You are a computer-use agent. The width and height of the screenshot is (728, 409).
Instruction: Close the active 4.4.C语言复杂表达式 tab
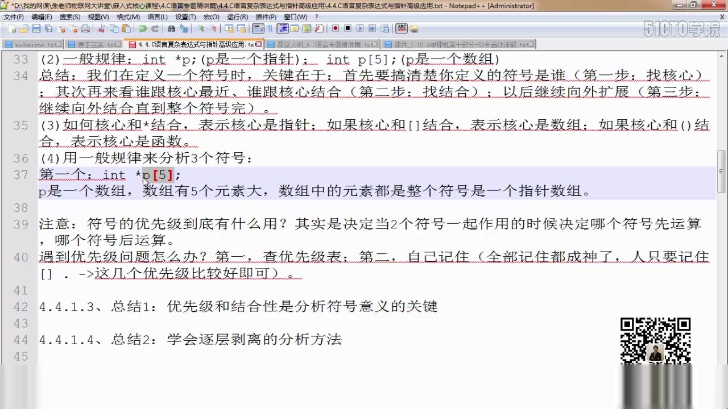259,44
